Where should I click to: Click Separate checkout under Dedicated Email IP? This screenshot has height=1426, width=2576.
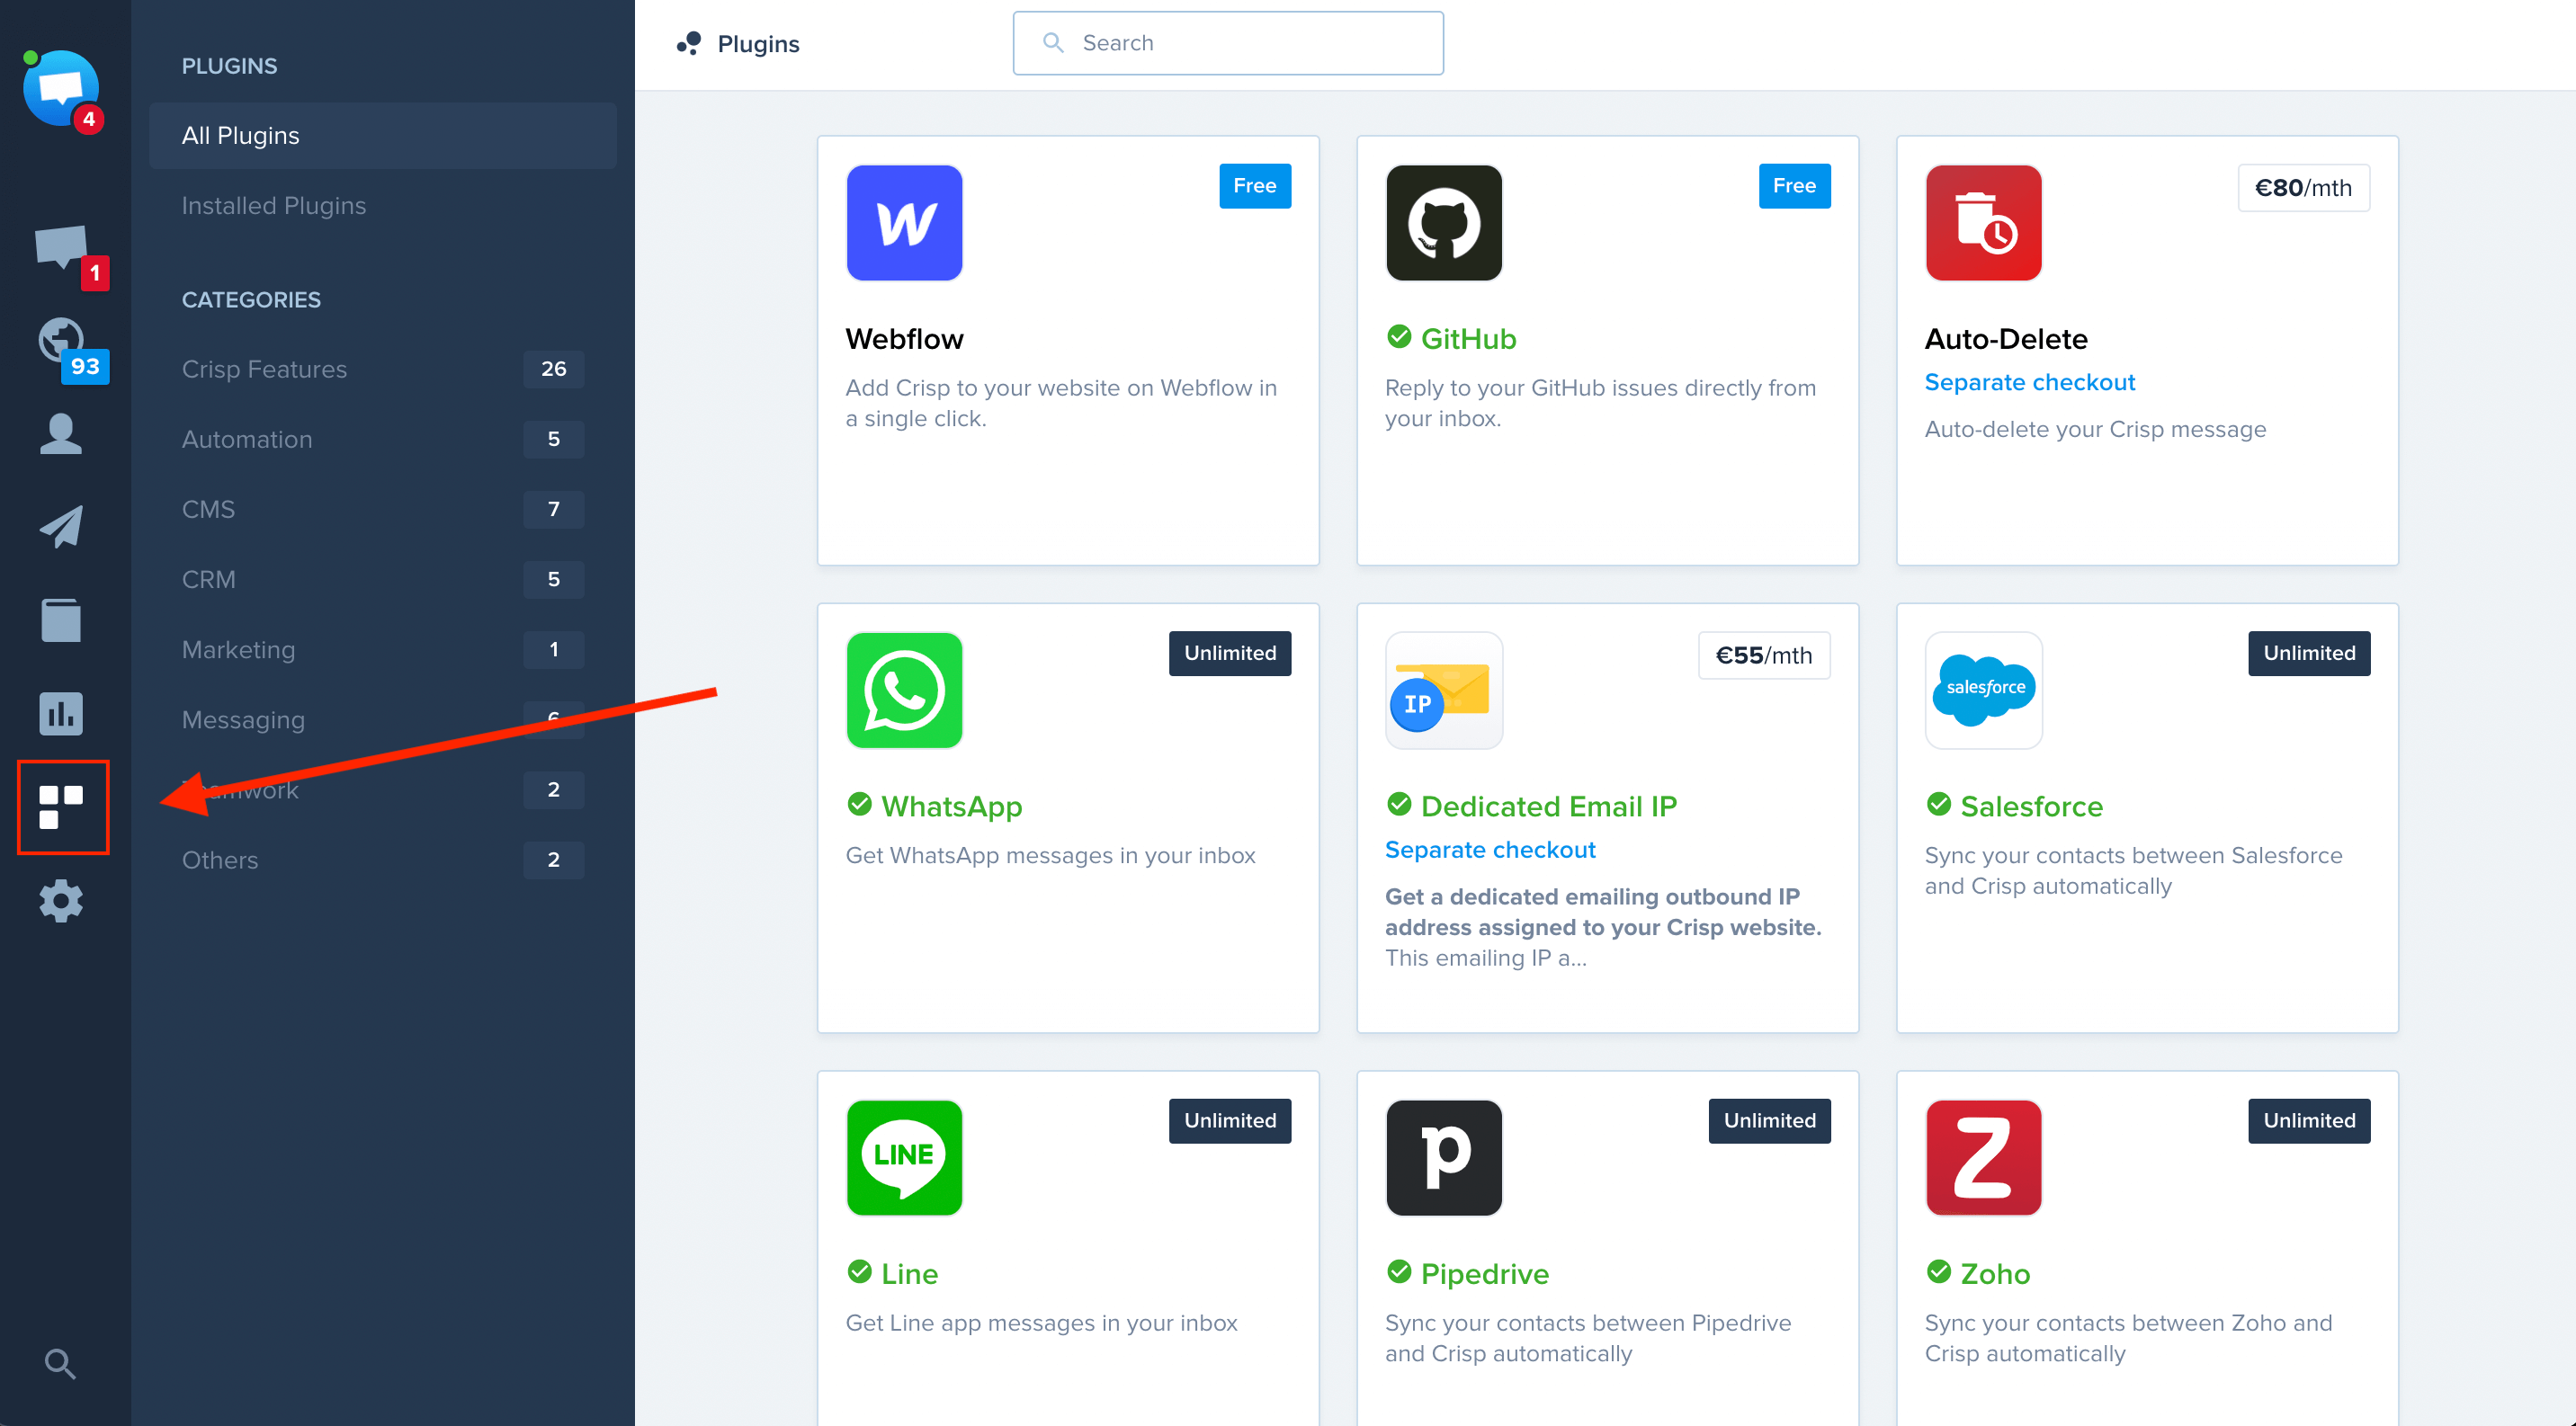pyautogui.click(x=1490, y=851)
